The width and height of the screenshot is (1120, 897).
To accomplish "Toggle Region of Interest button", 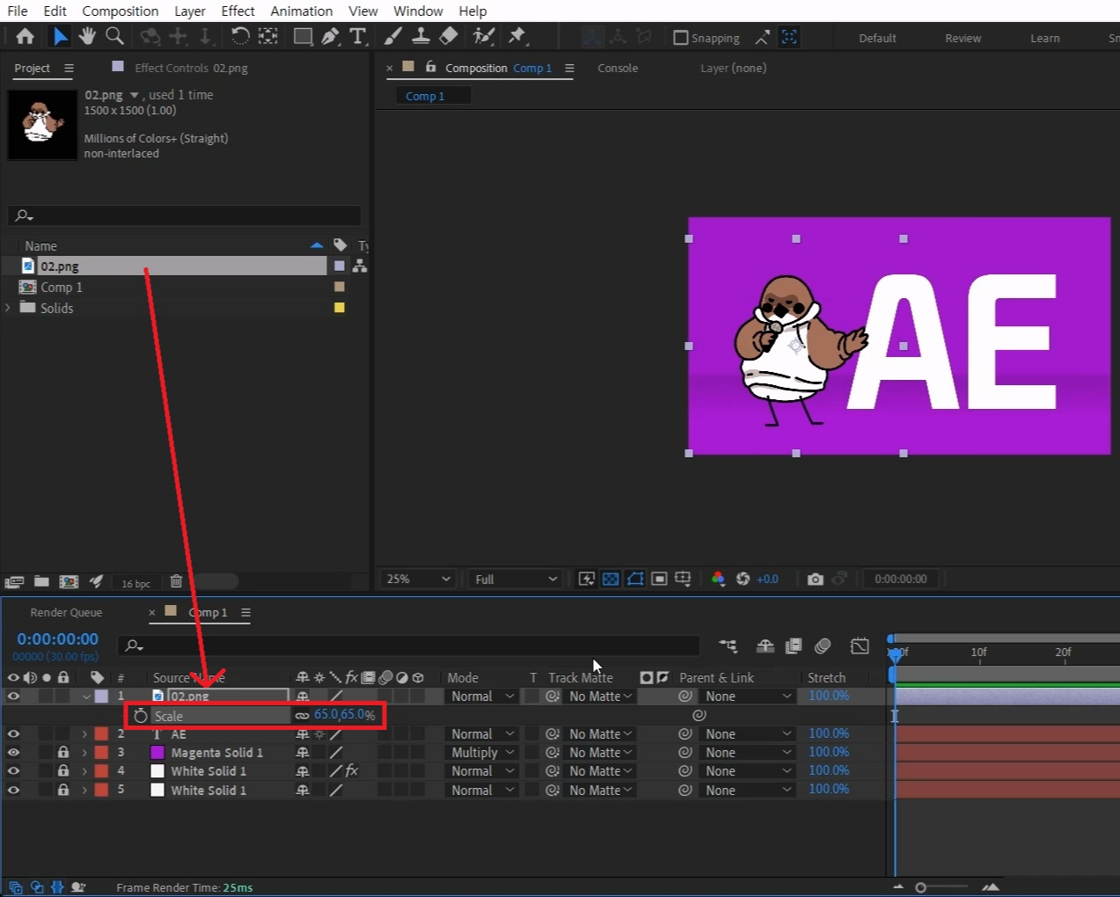I will coord(659,579).
